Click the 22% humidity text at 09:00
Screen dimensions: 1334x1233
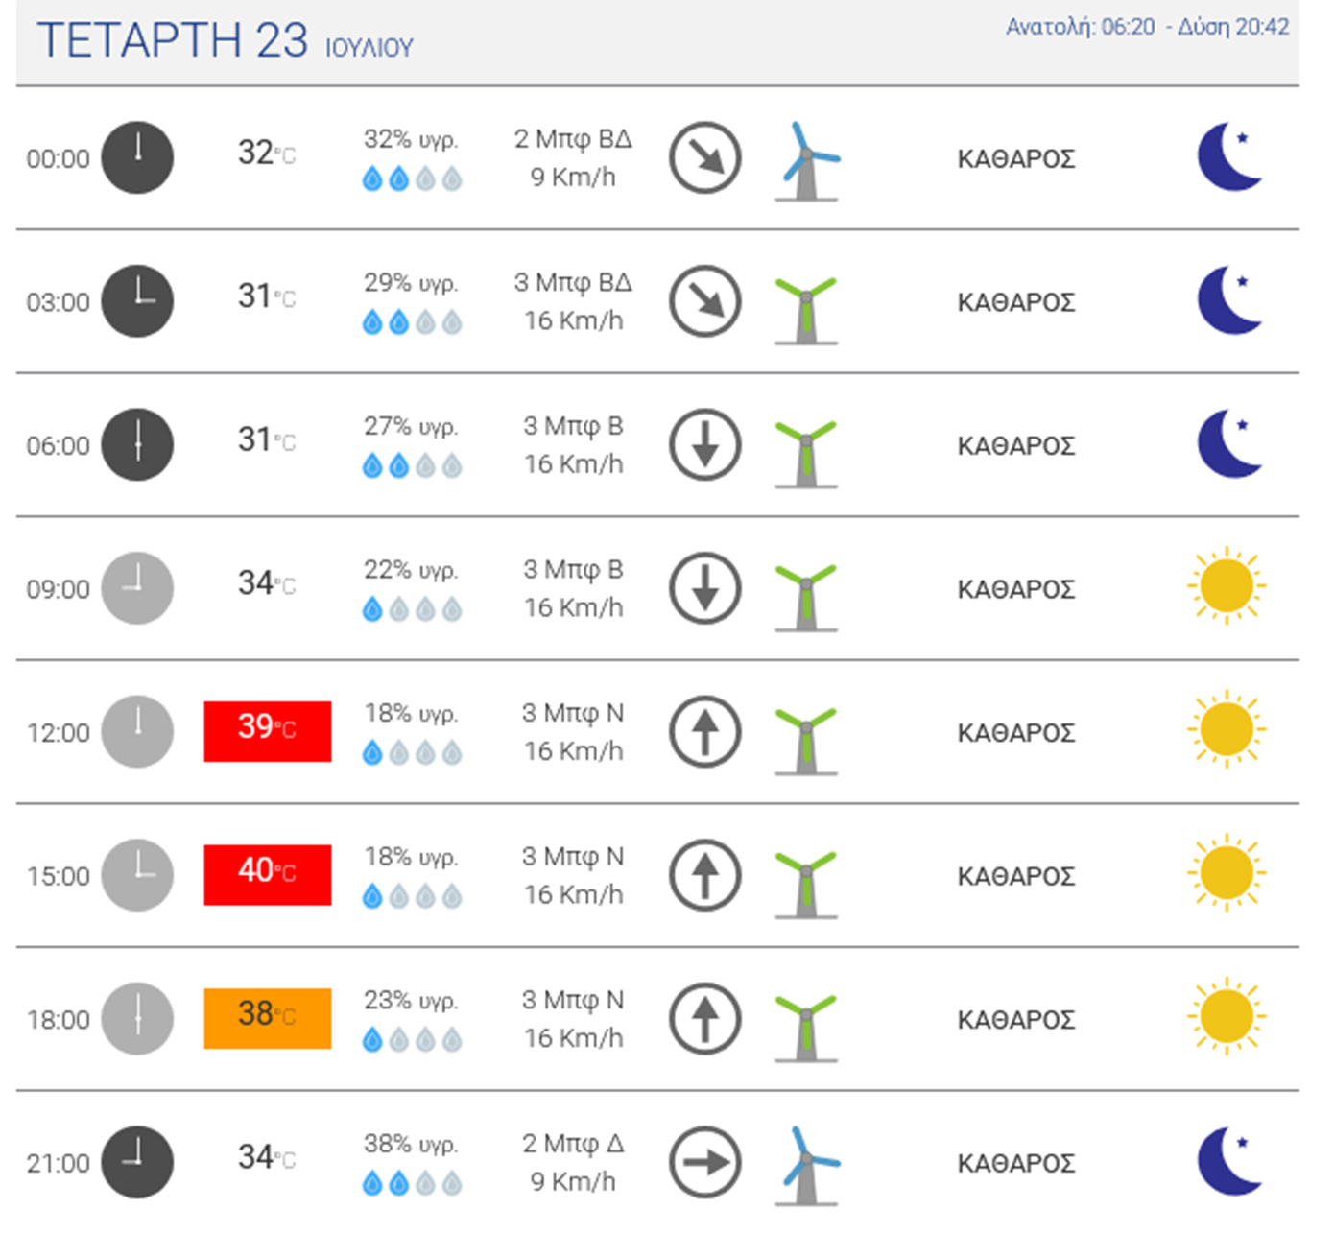coord(411,570)
